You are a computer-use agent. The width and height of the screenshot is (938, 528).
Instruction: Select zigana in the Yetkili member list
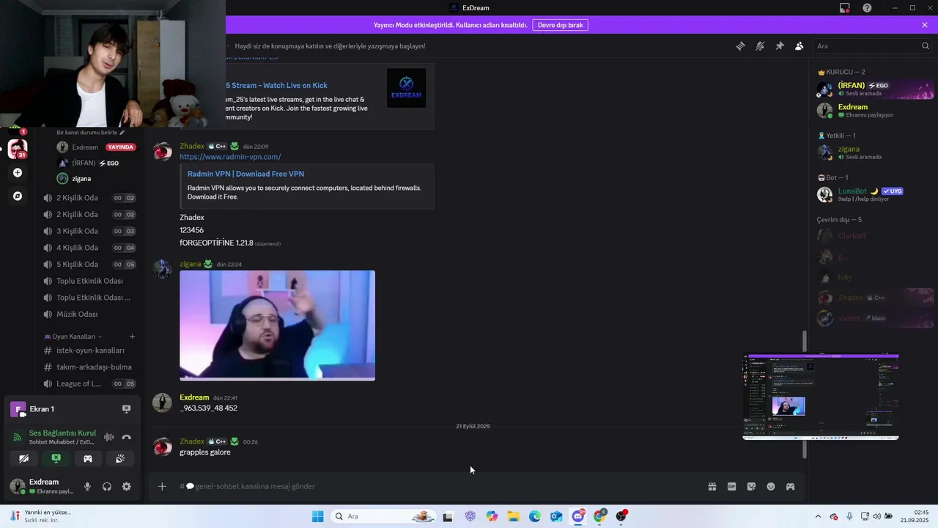click(875, 153)
